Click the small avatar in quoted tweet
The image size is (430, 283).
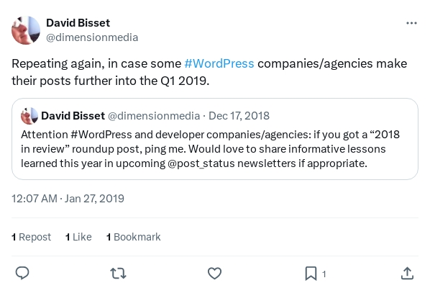click(x=29, y=116)
